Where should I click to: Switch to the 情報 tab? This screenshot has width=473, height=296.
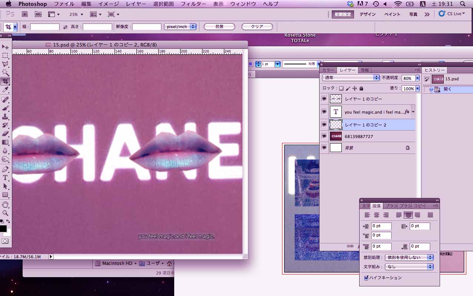click(x=365, y=70)
